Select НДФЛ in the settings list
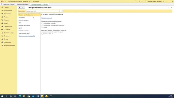This screenshot has width=174, height=98. pyautogui.click(x=29, y=28)
